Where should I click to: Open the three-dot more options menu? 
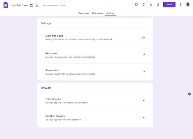(181, 4)
